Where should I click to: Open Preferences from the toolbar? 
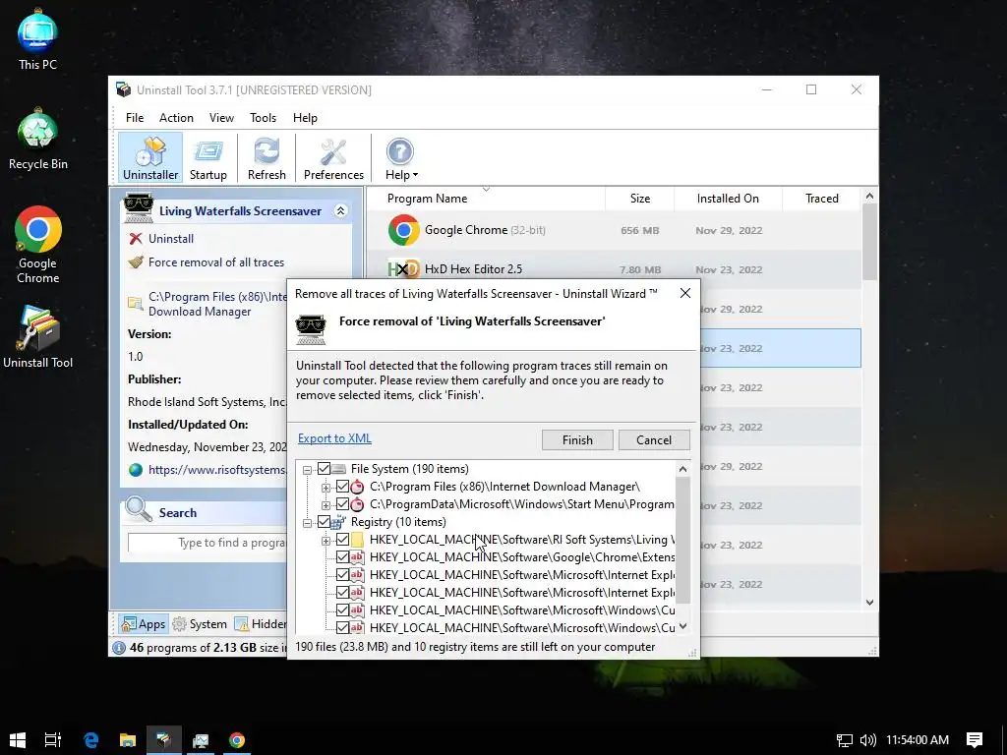[x=333, y=158]
